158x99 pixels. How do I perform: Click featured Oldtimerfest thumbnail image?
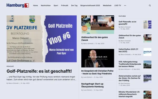click(x=147, y=38)
